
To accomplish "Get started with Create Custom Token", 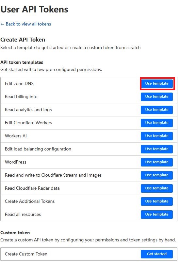I will [x=156, y=254].
